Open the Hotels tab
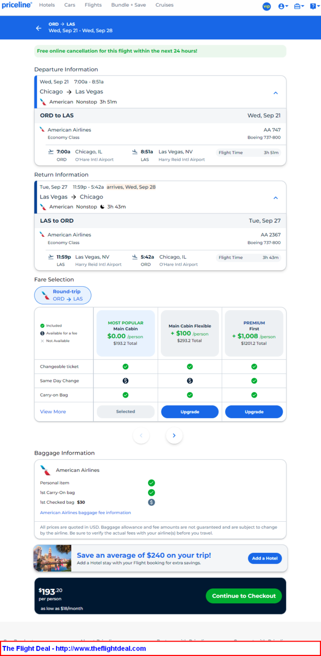The height and width of the screenshot is (656, 321). [x=47, y=5]
